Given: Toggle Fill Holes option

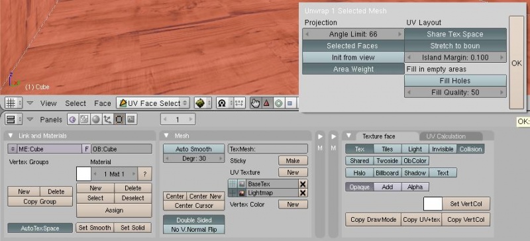Looking at the screenshot, I should [x=455, y=81].
